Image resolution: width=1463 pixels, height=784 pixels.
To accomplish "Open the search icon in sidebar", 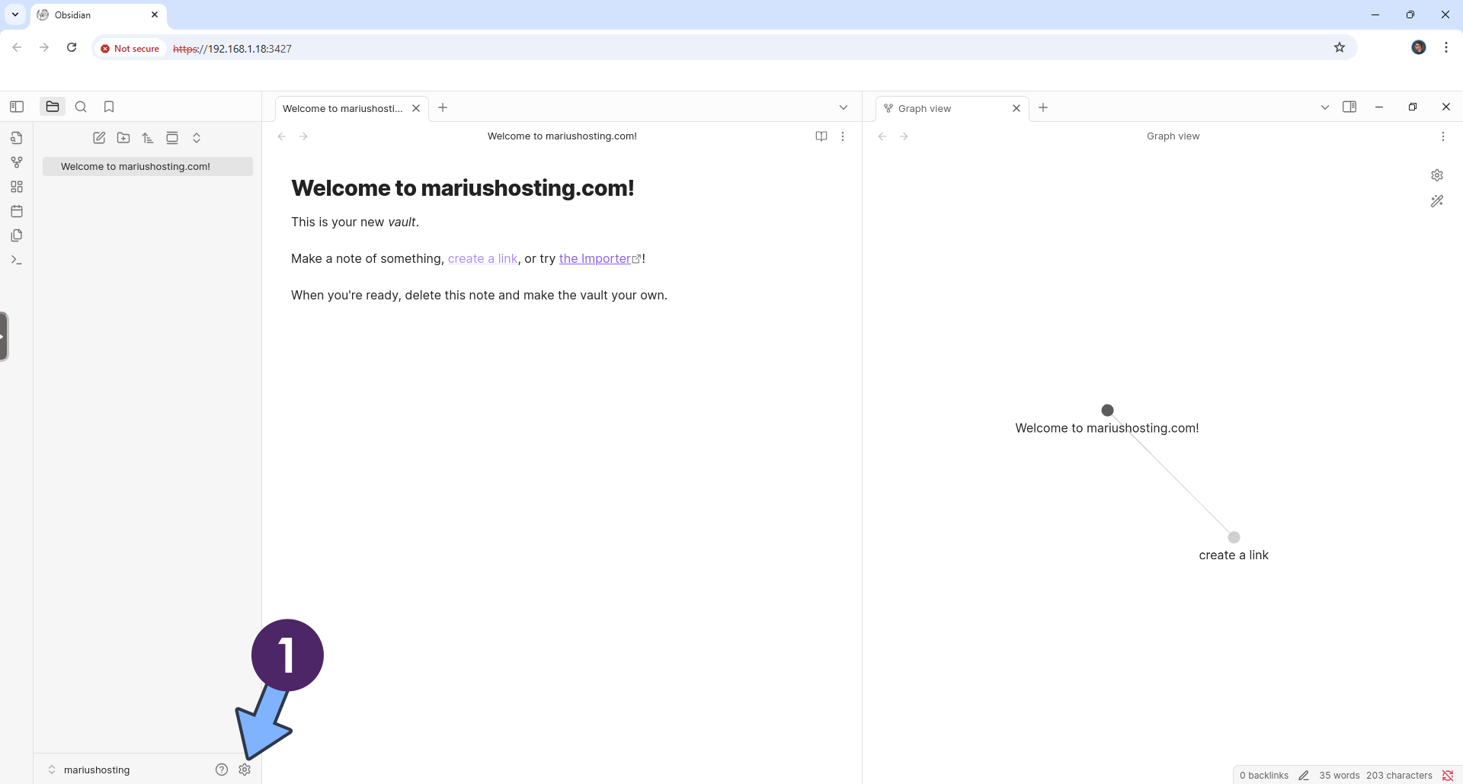I will [x=81, y=107].
